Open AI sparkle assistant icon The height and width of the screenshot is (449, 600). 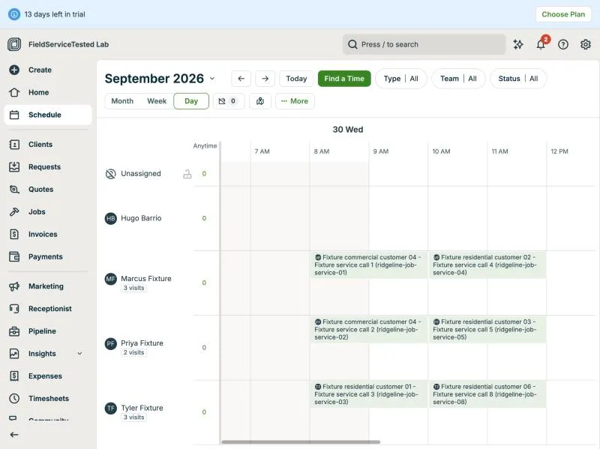pyautogui.click(x=518, y=44)
